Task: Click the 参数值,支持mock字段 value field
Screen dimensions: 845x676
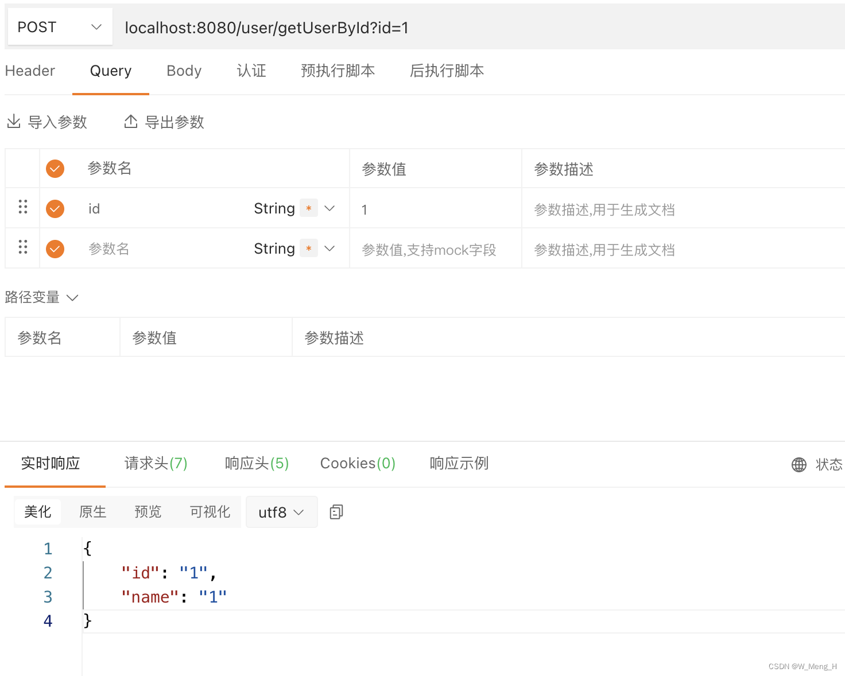Action: [x=436, y=249]
